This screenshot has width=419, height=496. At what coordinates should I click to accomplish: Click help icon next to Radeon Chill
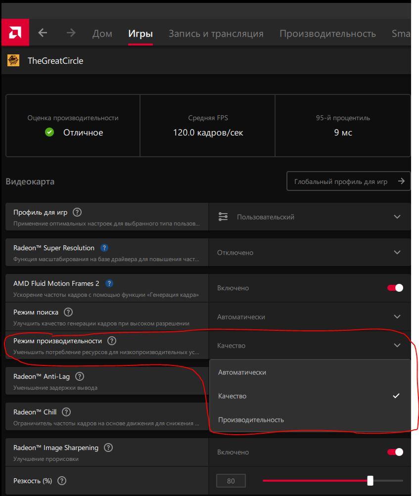tap(66, 412)
